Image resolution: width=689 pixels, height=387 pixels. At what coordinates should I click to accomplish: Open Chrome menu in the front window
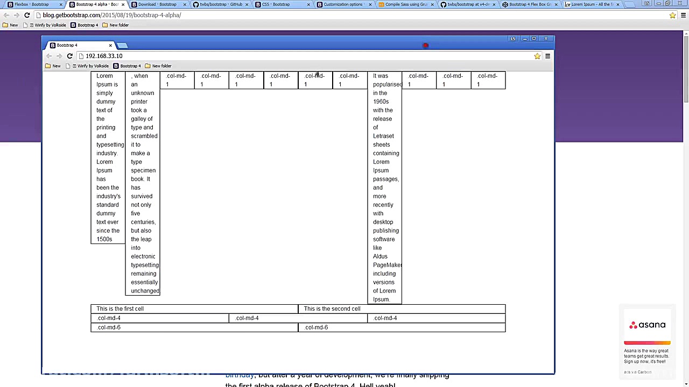pyautogui.click(x=547, y=56)
